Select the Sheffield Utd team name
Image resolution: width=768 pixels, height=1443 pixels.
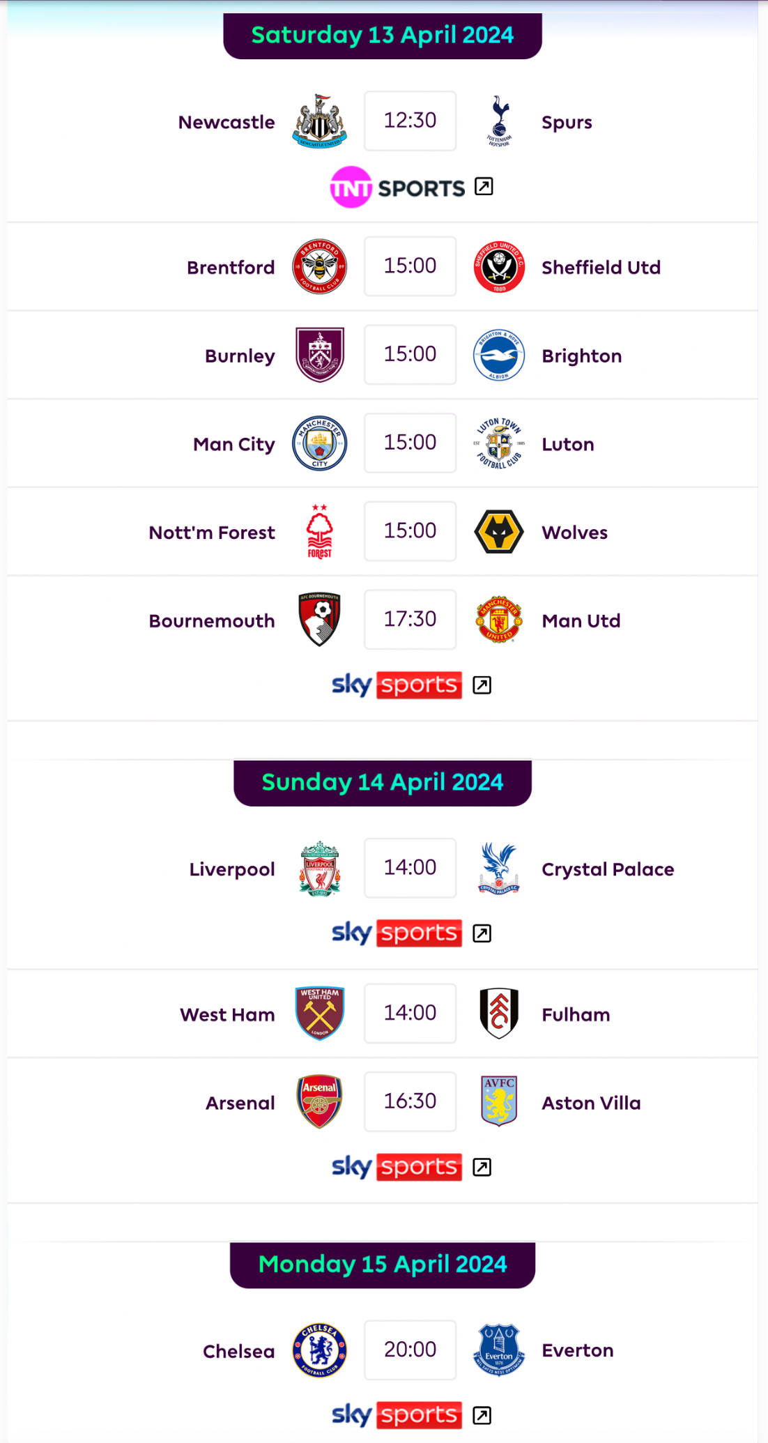(601, 268)
